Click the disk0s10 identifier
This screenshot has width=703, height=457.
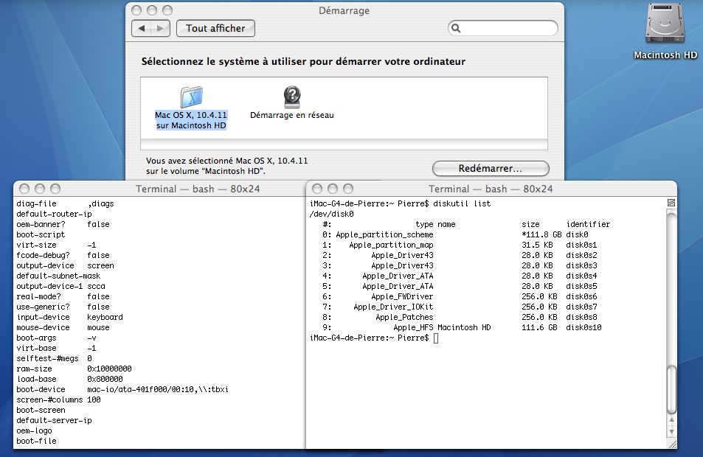click(583, 327)
